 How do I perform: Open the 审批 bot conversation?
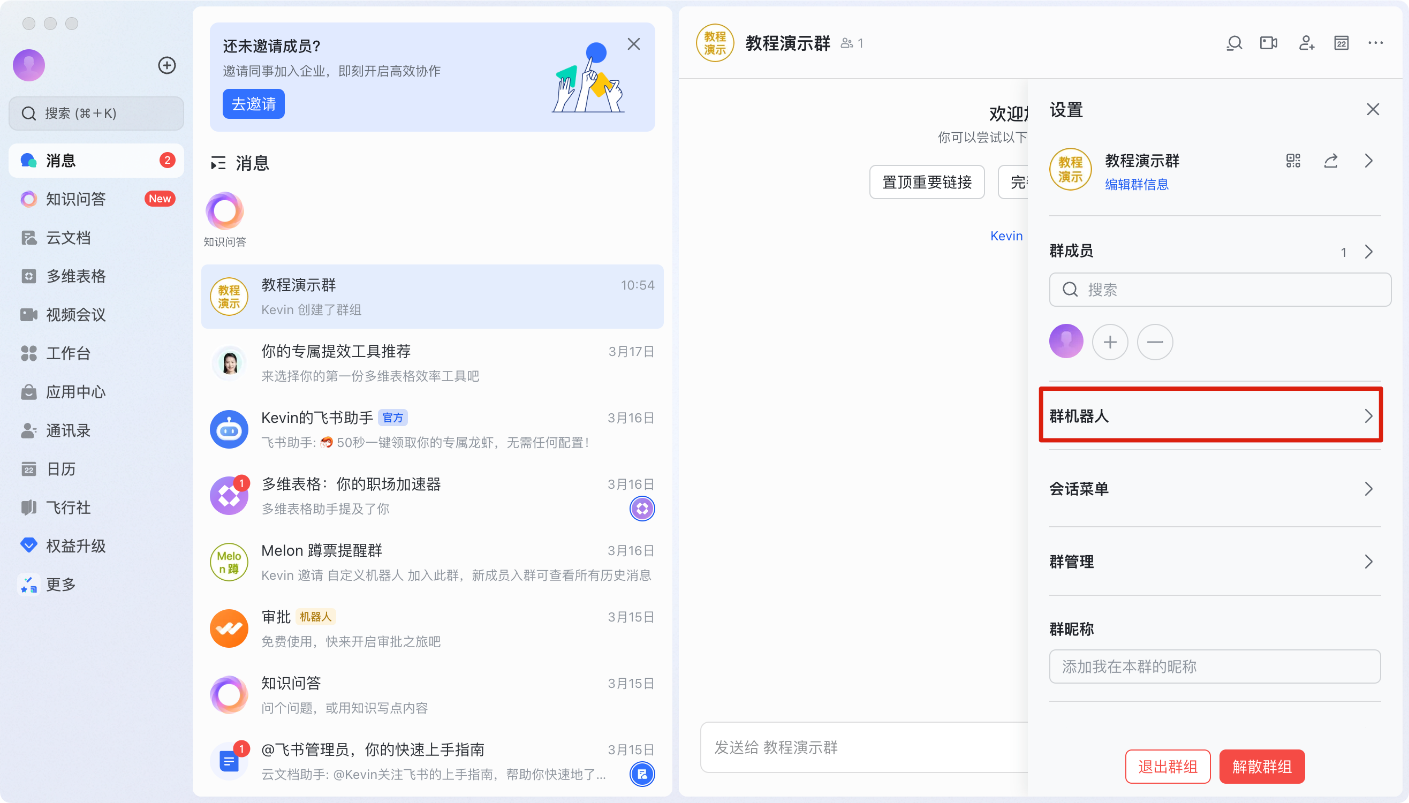coord(432,628)
